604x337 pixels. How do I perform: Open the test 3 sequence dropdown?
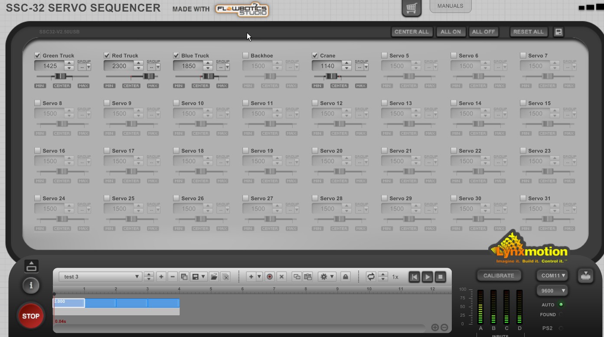[x=101, y=276]
